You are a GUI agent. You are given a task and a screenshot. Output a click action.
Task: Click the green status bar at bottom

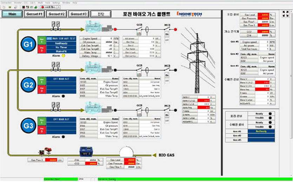194,179
